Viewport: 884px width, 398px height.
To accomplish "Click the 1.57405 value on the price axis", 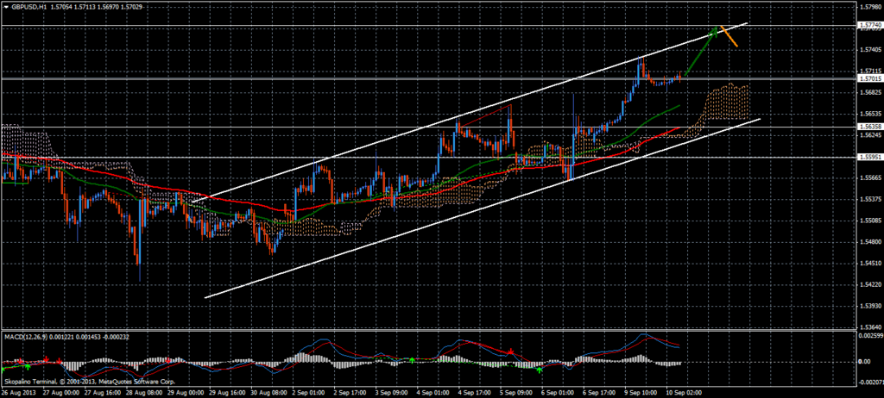I will coord(869,50).
